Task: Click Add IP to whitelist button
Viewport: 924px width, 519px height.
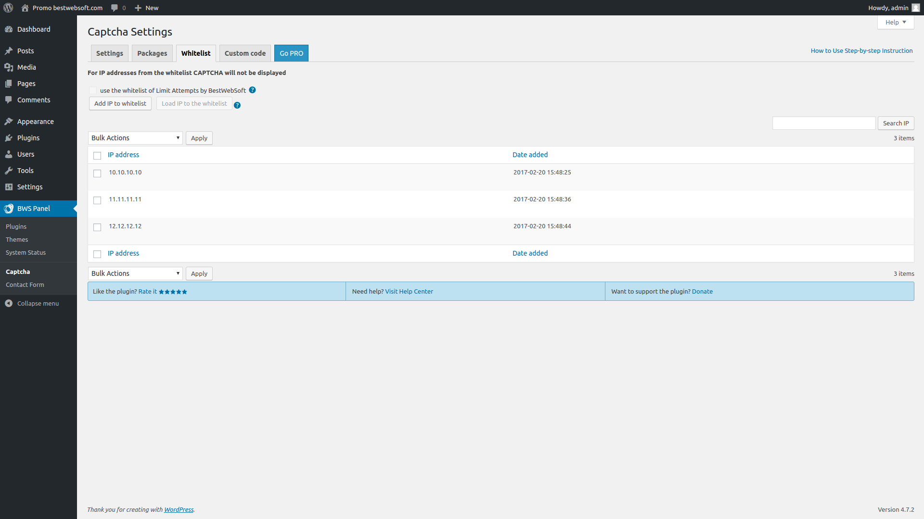Action: click(120, 103)
